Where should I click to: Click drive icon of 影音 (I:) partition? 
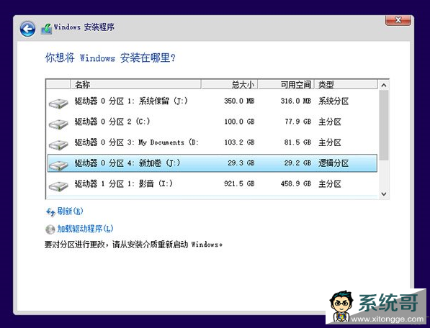click(58, 186)
